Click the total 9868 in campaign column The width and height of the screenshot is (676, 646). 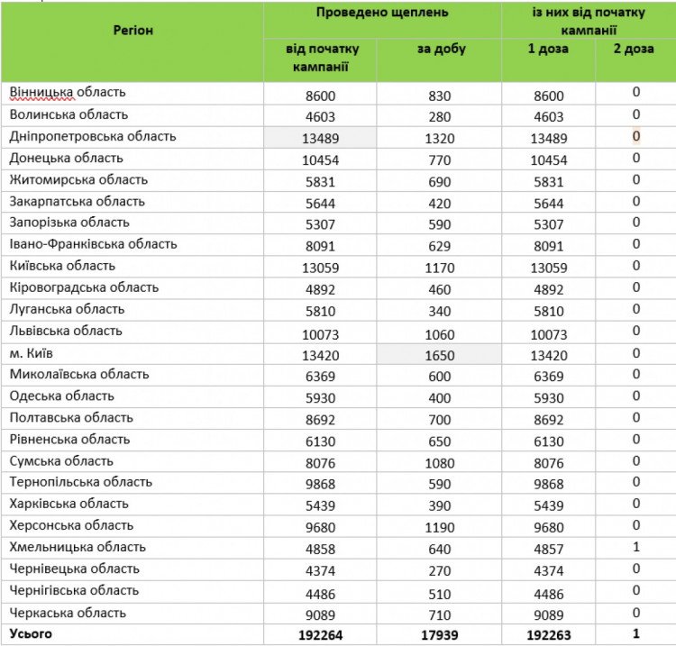[x=320, y=485]
